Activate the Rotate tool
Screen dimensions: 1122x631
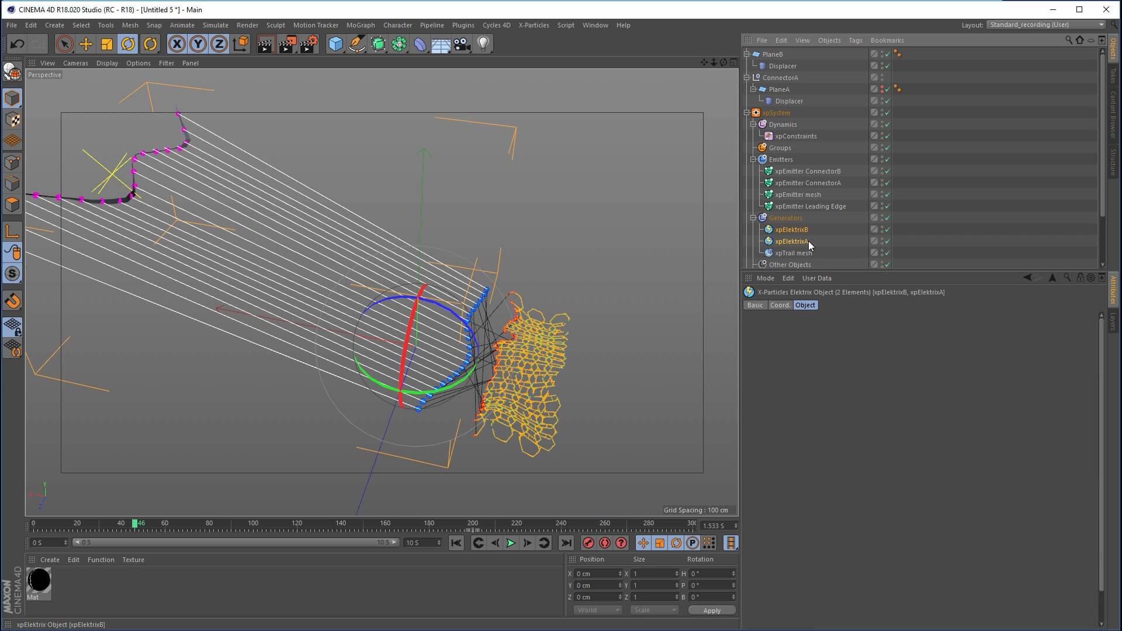tap(128, 44)
